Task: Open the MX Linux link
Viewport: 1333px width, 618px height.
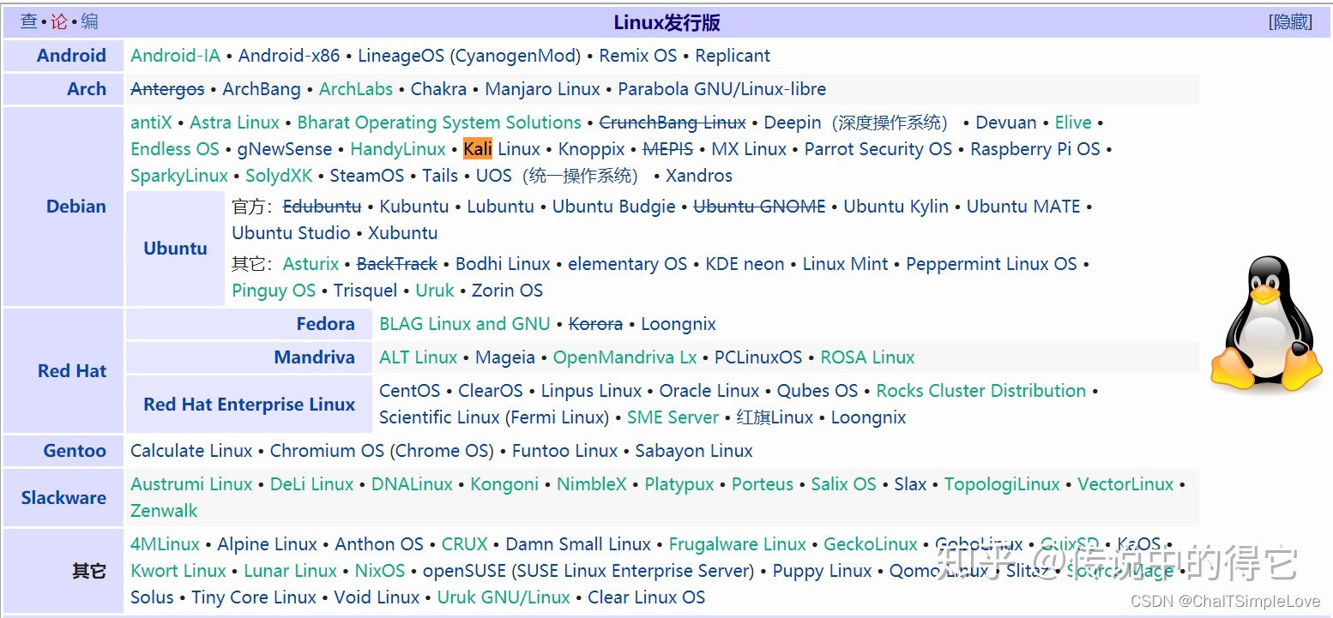Action: pyautogui.click(x=749, y=149)
